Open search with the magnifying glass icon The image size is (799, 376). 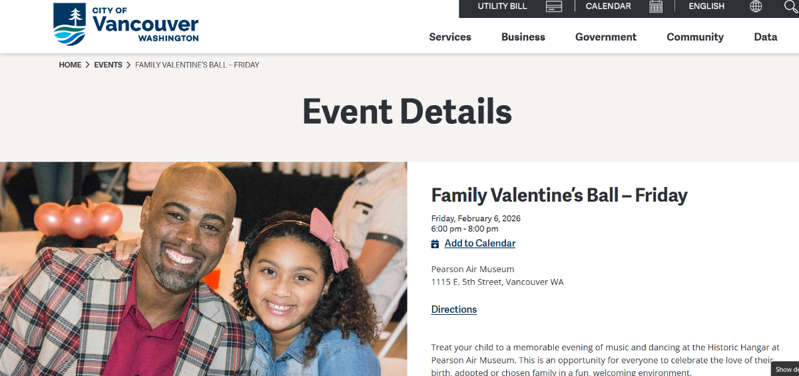point(790,7)
